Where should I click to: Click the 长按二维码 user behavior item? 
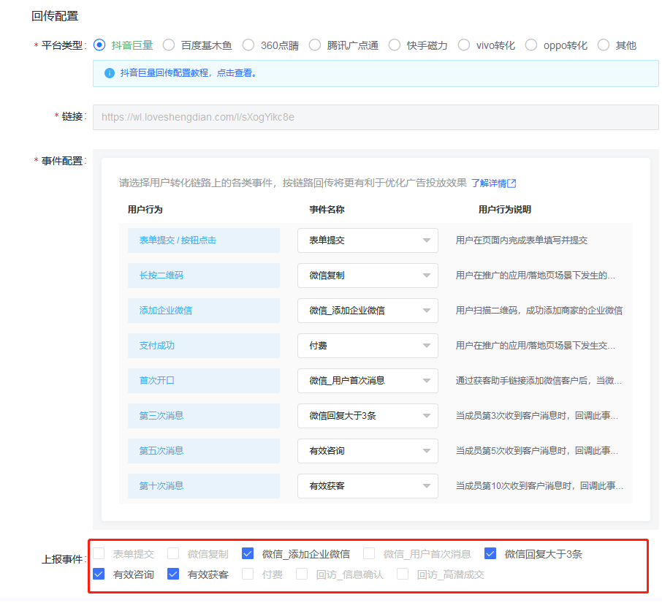(204, 276)
